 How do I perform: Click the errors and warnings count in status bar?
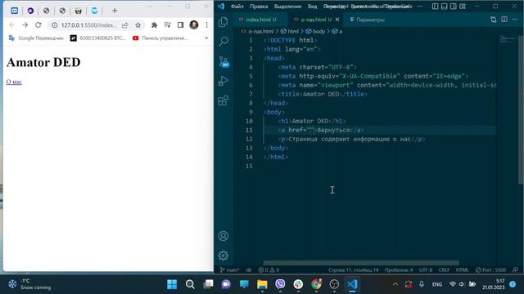[x=269, y=270]
